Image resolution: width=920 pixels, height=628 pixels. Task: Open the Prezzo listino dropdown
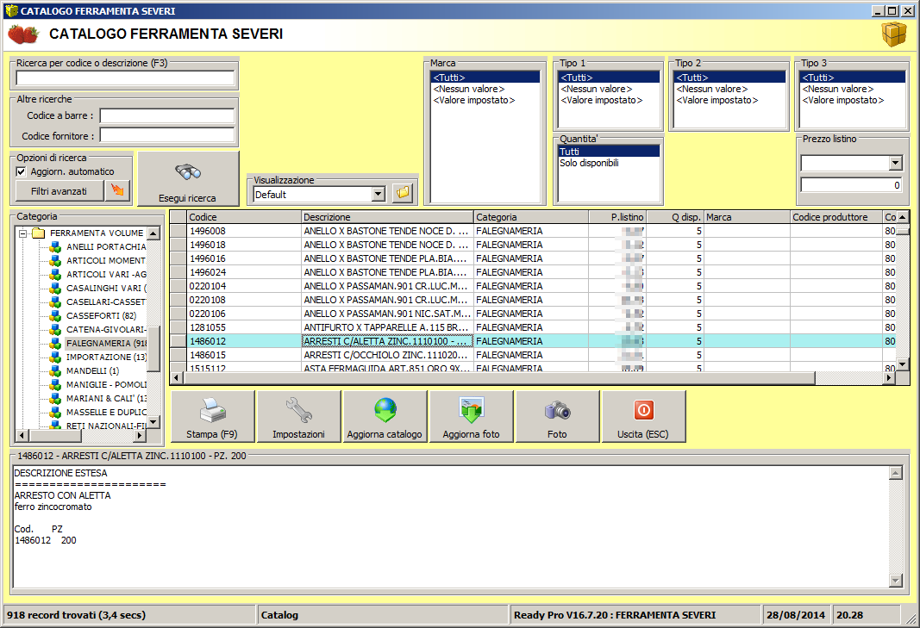895,163
